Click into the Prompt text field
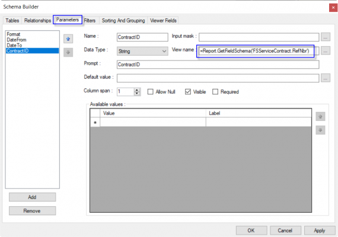The width and height of the screenshot is (338, 237). pos(218,65)
